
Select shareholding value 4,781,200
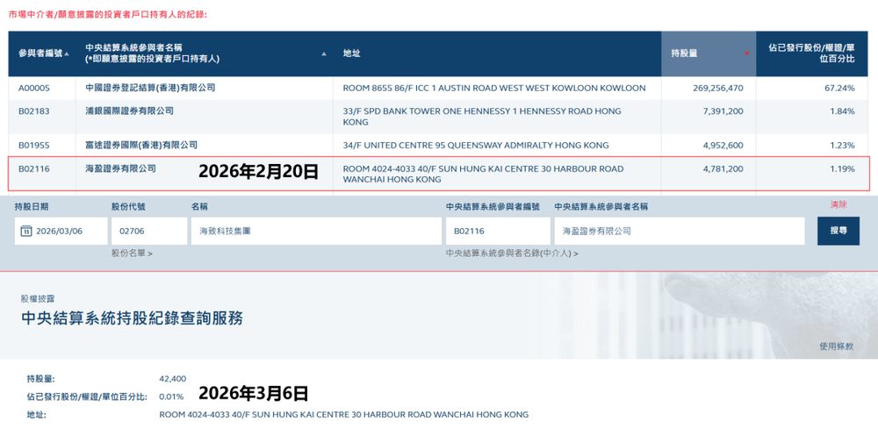pos(723,168)
